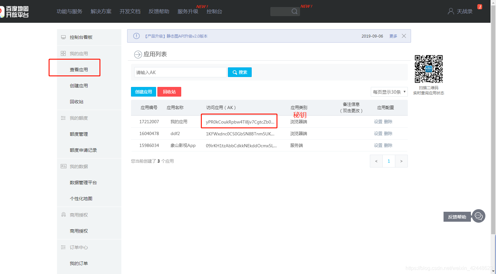Viewport: 496px width, 274px height.
Task: Click app name 象山影视App
Action: coord(183,145)
